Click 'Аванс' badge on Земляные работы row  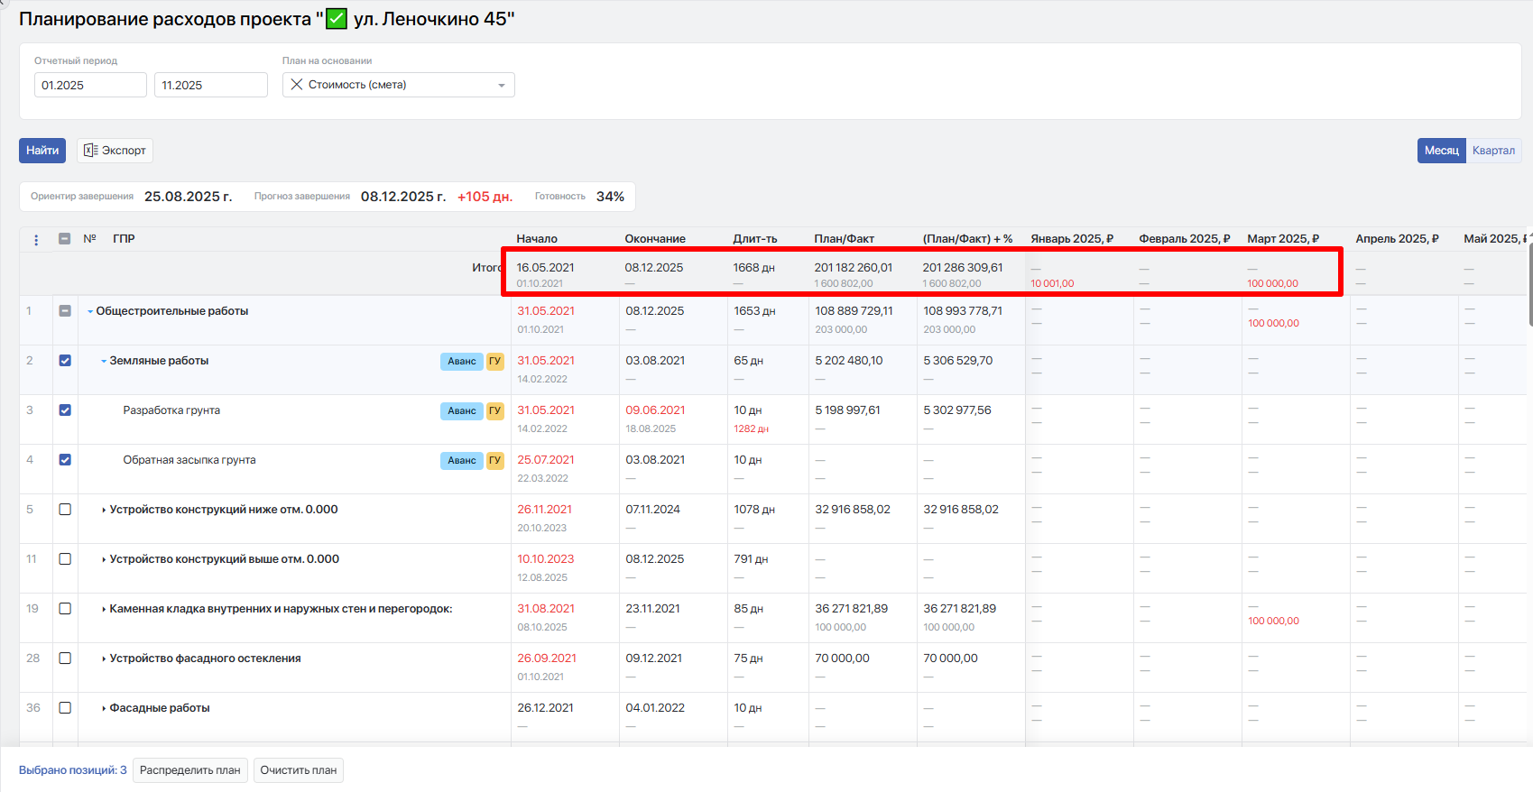click(x=461, y=362)
